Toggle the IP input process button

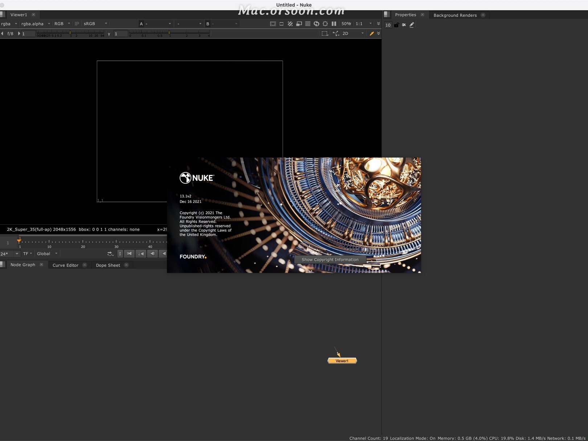click(77, 24)
